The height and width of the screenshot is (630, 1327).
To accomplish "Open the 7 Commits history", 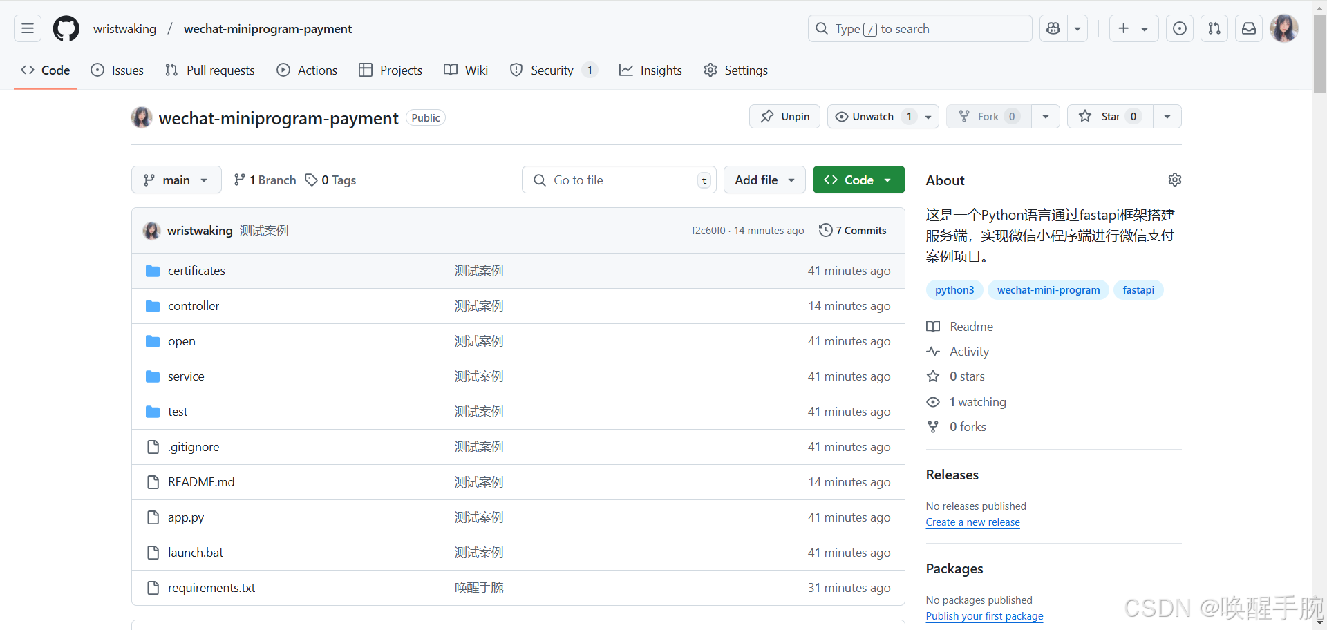I will (853, 230).
